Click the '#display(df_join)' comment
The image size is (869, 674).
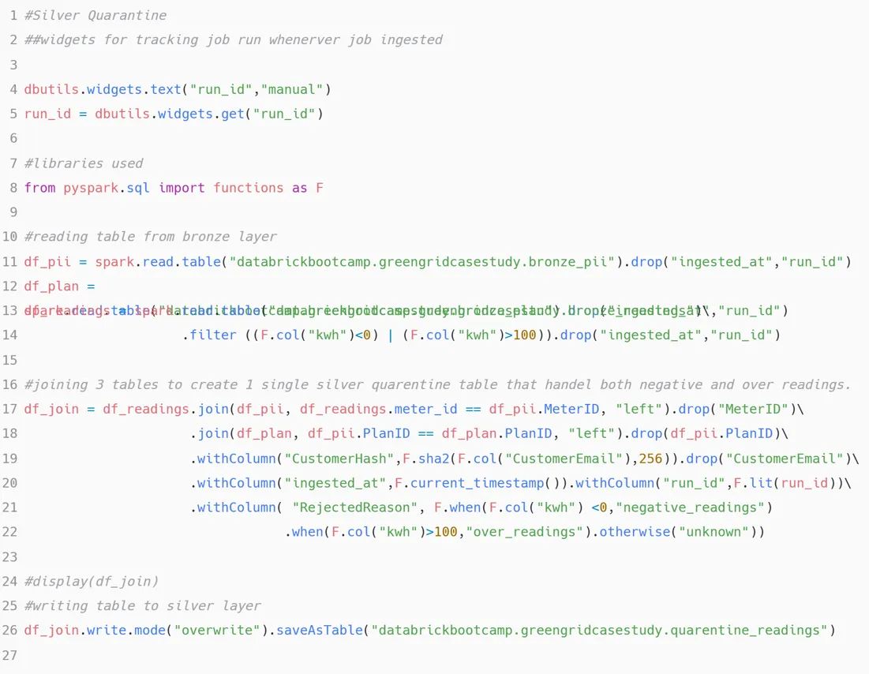(92, 582)
